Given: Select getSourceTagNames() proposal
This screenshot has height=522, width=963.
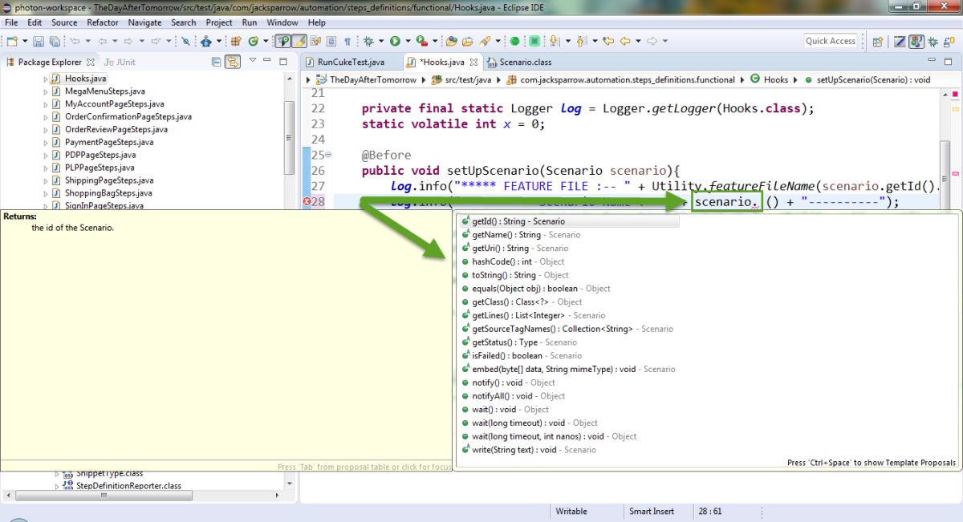Looking at the screenshot, I should click(x=567, y=329).
